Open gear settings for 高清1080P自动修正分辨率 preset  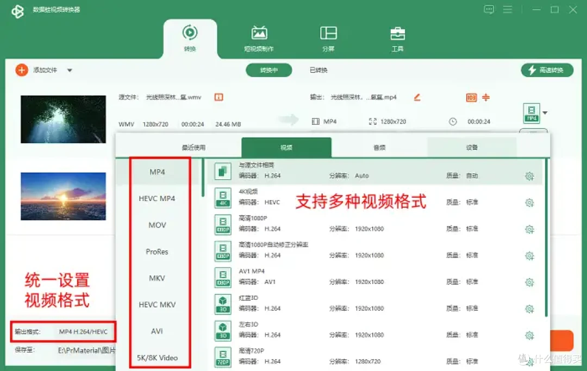[529, 256]
